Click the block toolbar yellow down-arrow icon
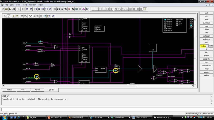The image size is (214, 120). pos(13,16)
